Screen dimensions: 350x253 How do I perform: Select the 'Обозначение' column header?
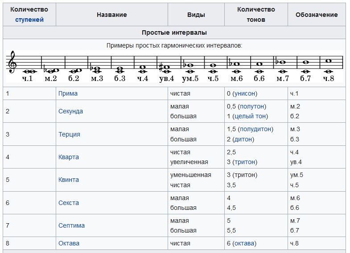coord(317,15)
